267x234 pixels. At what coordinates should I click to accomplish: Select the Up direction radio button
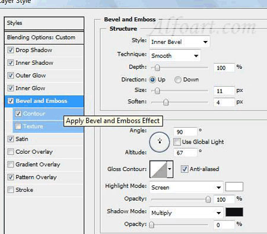click(152, 80)
